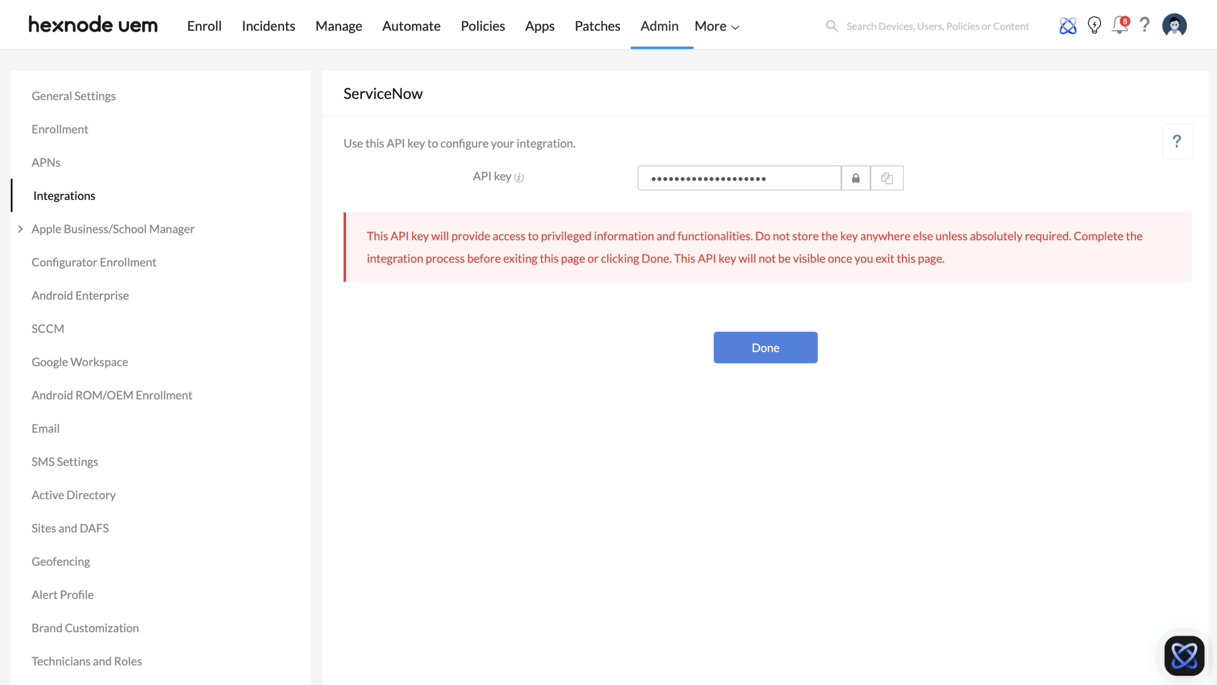The width and height of the screenshot is (1217, 685).
Task: Click the hexnode uem logo
Action: [x=93, y=25]
